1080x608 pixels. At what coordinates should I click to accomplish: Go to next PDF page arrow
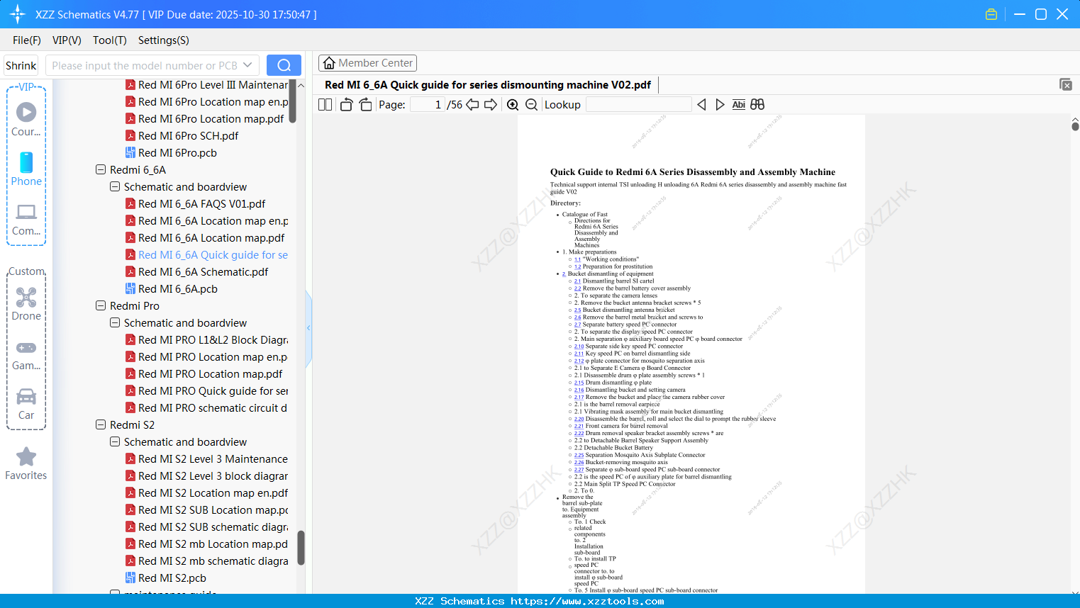(491, 105)
